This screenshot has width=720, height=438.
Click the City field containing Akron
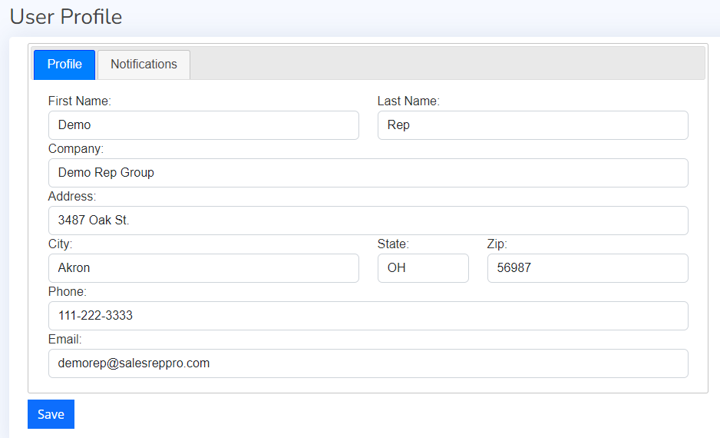[203, 268]
